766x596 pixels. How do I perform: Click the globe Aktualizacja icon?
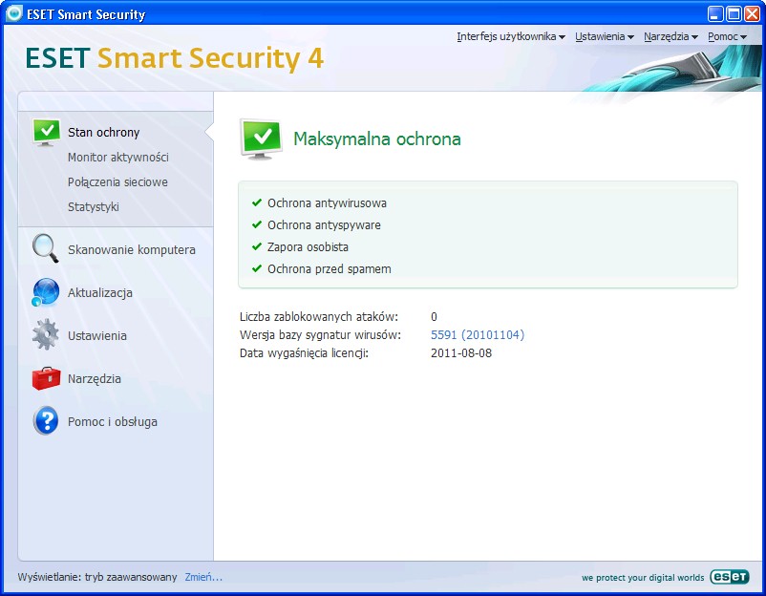(x=46, y=292)
